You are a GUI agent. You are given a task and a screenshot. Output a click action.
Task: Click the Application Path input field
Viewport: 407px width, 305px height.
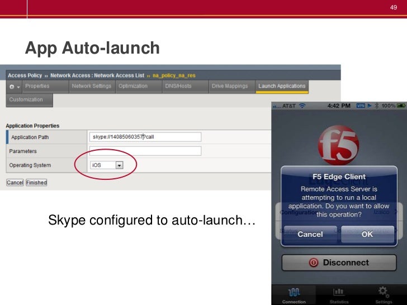[x=145, y=137]
